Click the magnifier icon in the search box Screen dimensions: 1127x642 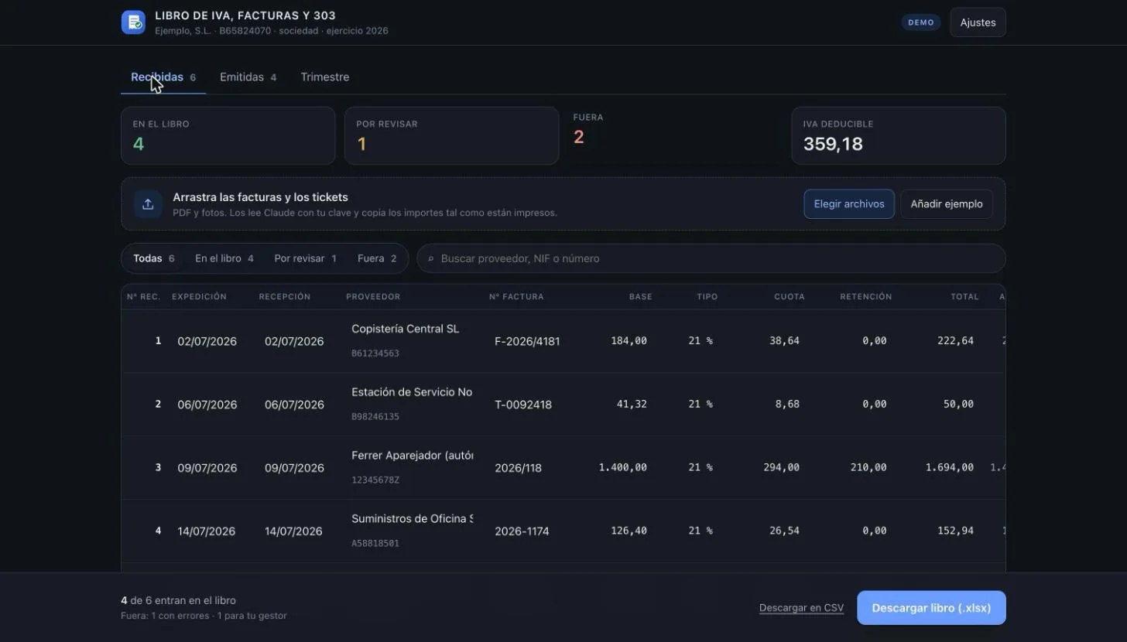pos(431,259)
